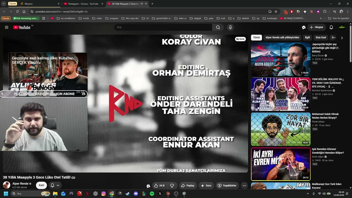
Task: Click the 'Katıl' join button
Action: 41,185
